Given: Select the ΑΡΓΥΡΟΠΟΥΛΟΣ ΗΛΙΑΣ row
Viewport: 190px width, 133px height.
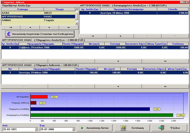Looking at the screenshot, I should coord(38,17).
